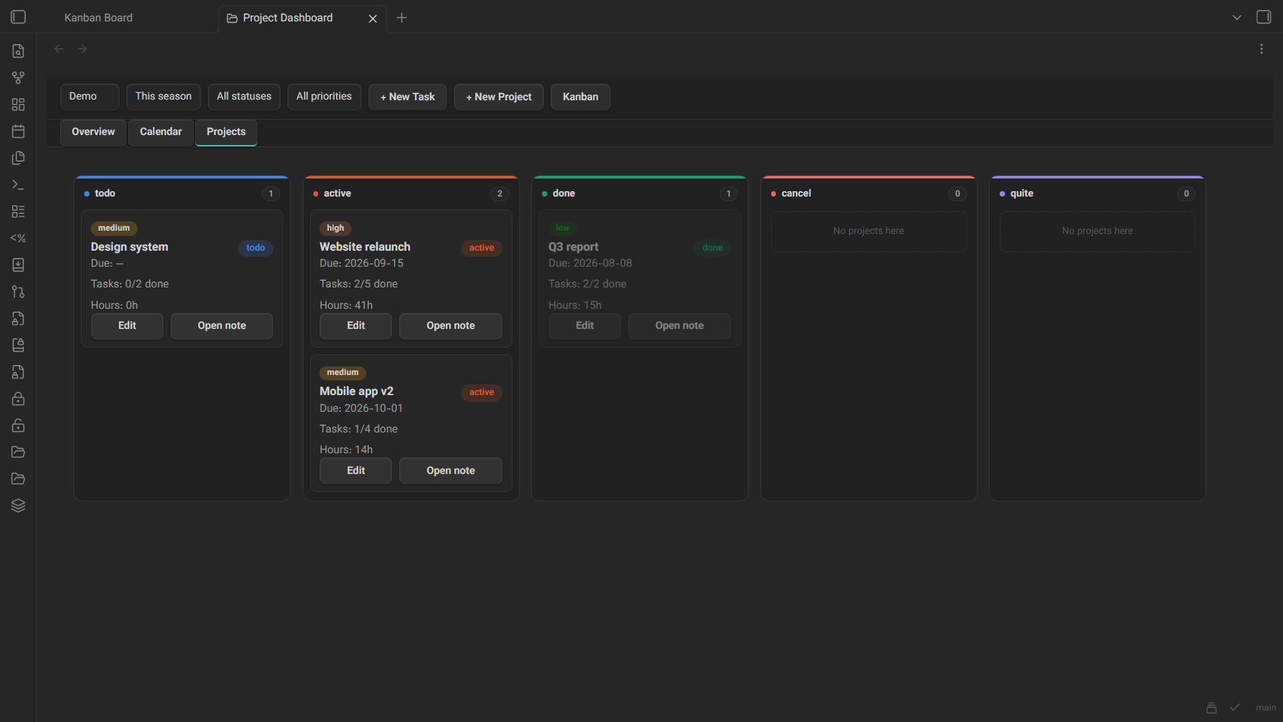1283x722 pixels.
Task: Switch to the Overview view tab
Action: click(93, 132)
